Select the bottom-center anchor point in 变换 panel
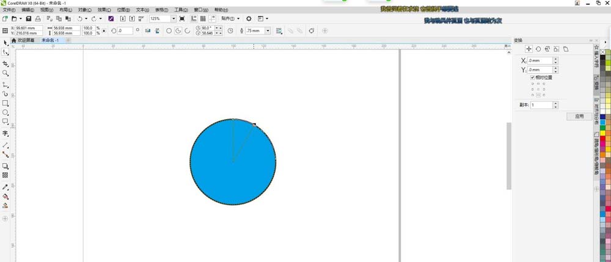 point(538,95)
